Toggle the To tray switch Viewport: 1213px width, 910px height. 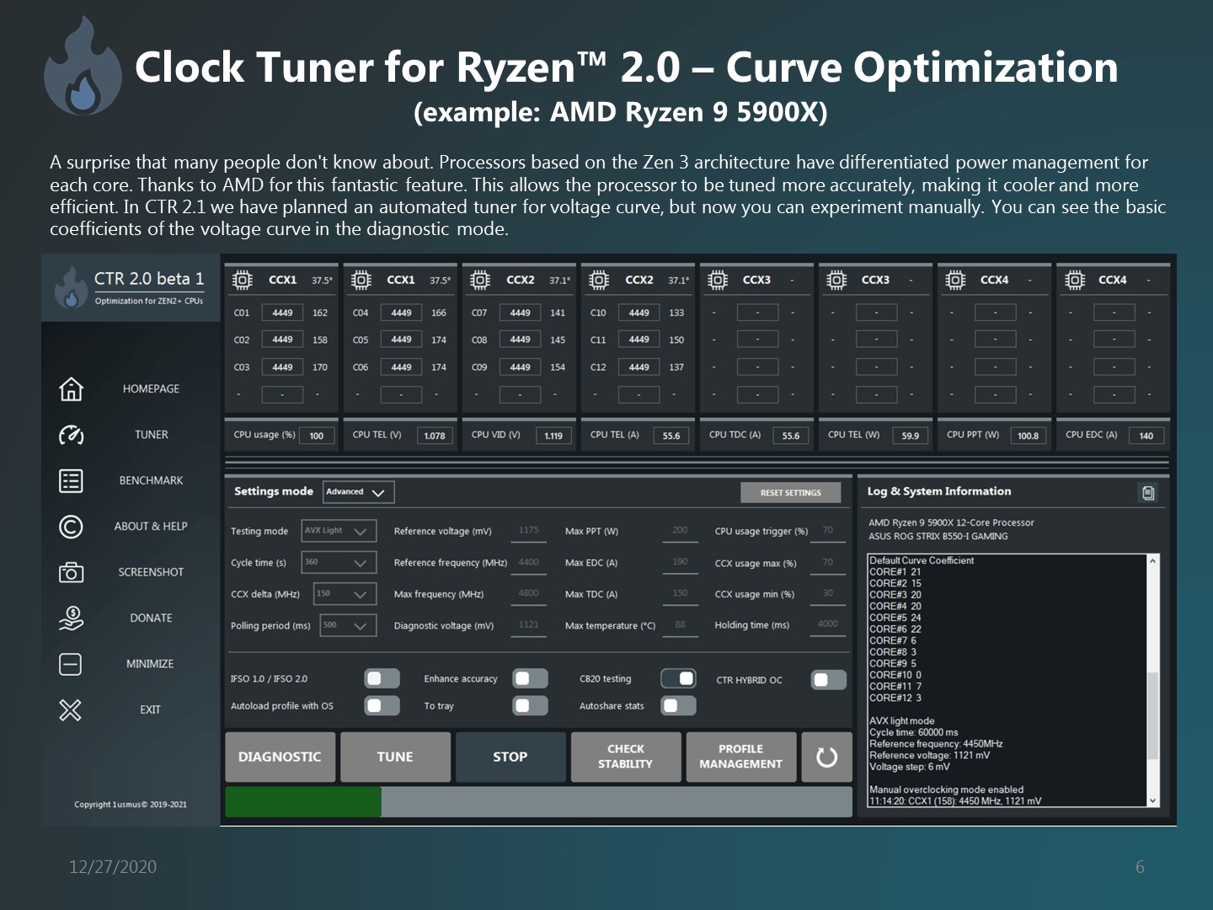tap(530, 705)
